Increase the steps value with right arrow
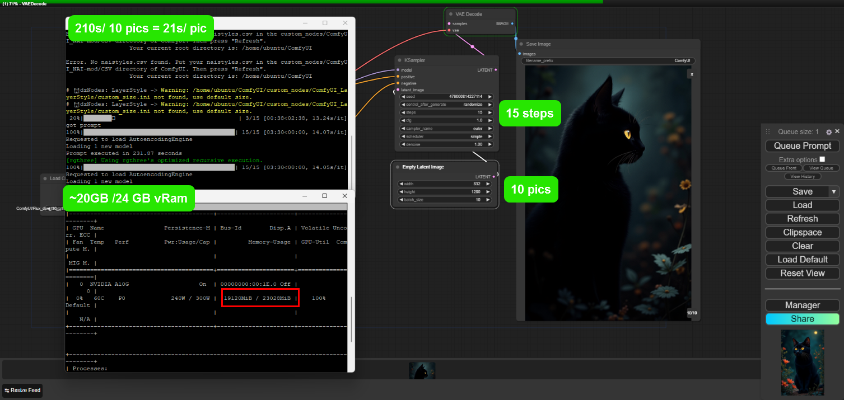The width and height of the screenshot is (844, 400). [x=489, y=112]
